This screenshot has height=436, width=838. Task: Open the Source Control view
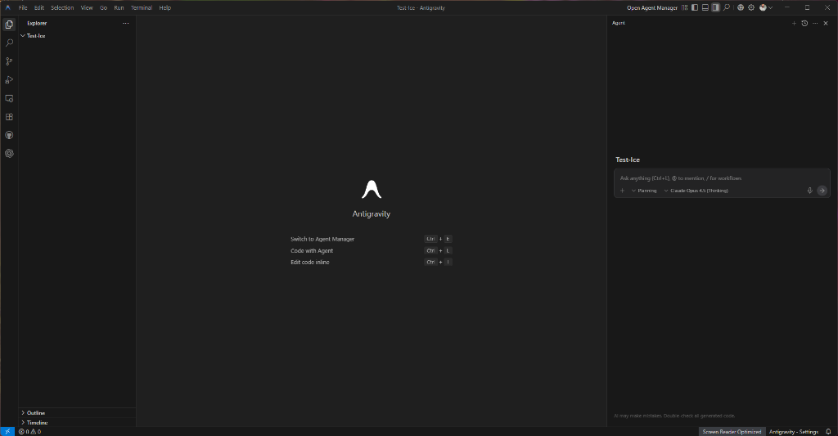tap(9, 61)
